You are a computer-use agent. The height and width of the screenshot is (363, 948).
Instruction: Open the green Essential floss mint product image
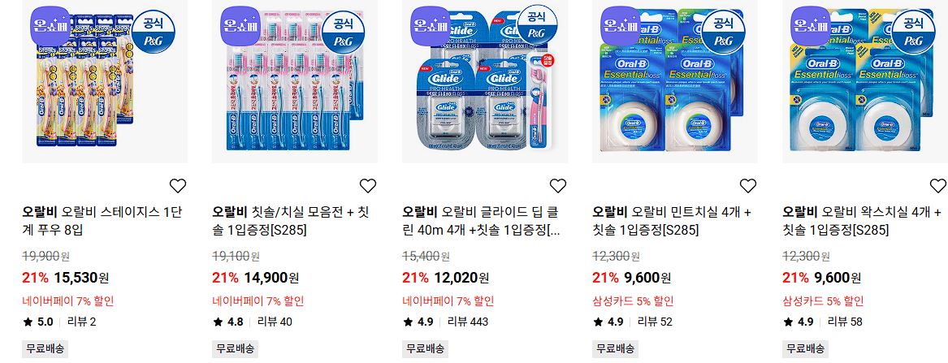[675, 81]
